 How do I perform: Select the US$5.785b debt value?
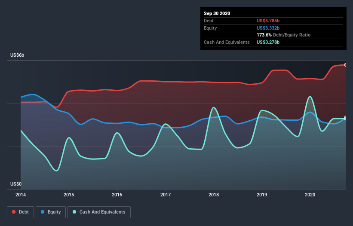pos(268,21)
